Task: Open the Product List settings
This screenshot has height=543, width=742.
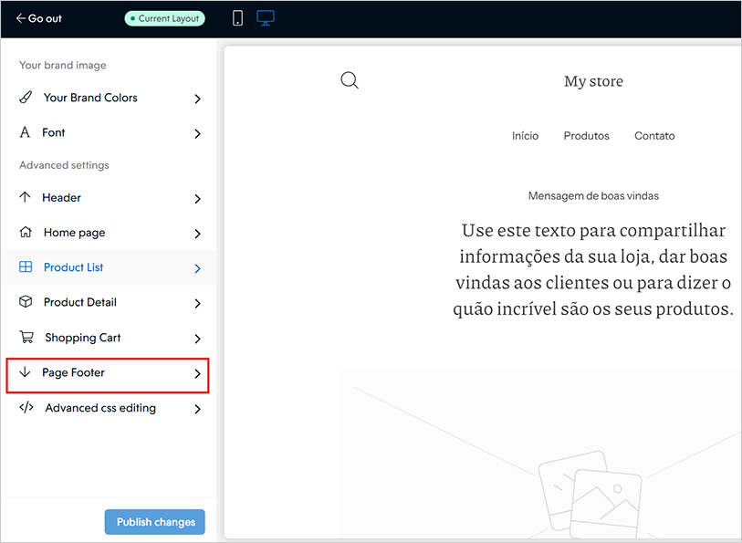Action: point(73,267)
